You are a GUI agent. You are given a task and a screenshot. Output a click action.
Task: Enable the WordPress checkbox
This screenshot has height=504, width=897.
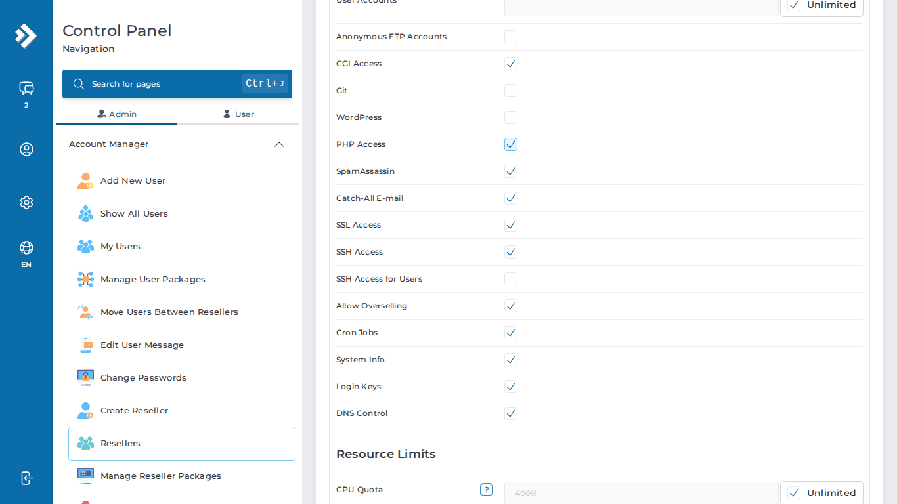click(x=511, y=117)
